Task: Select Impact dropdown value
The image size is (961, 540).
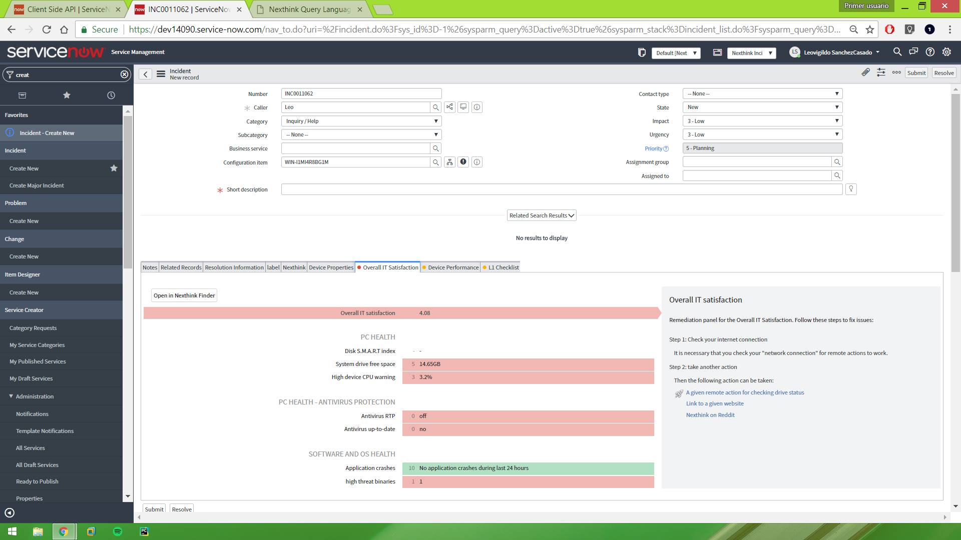Action: (x=762, y=120)
